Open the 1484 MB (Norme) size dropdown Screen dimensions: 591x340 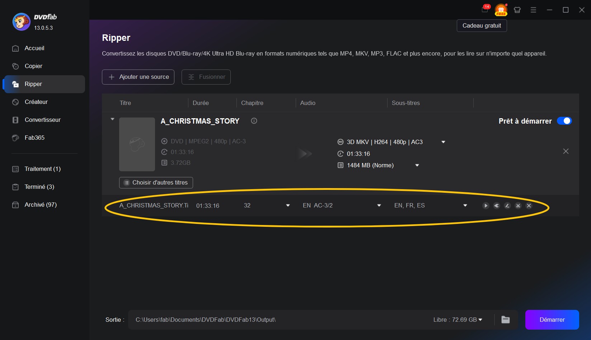click(x=417, y=165)
